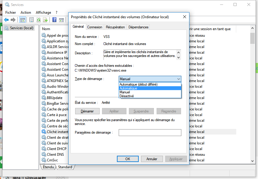Viewport: 258px width, 179px height.
Task: Click the Export list toolbar icon
Action: (x=45, y=20)
